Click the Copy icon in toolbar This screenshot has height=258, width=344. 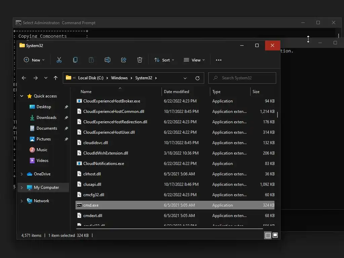(x=75, y=60)
